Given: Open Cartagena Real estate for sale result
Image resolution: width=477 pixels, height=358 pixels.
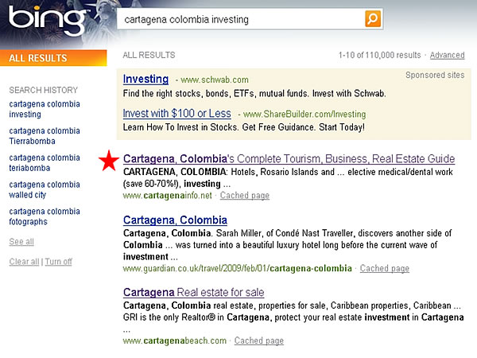Looking at the screenshot, I should click(x=193, y=293).
